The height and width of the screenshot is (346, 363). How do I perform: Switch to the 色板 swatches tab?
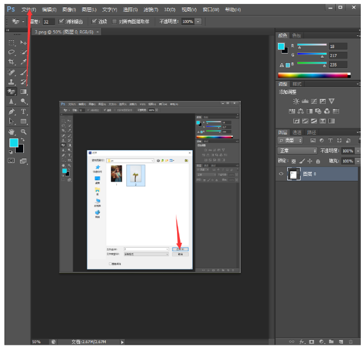[x=297, y=35]
